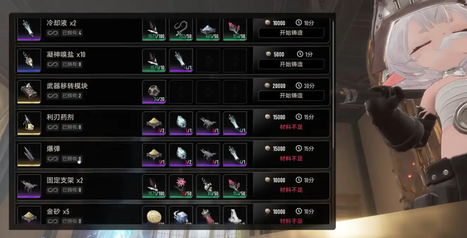
Task: Start forging 武器移转模块
Action: [291, 96]
